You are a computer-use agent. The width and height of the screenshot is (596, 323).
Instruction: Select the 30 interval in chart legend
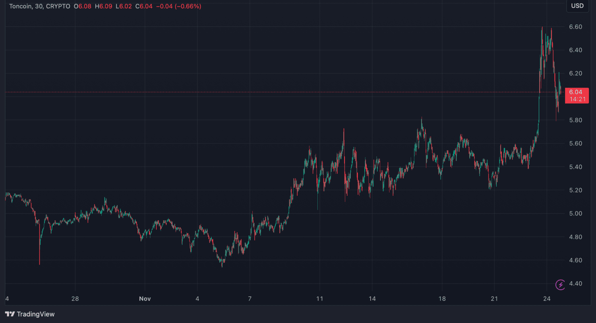39,6
